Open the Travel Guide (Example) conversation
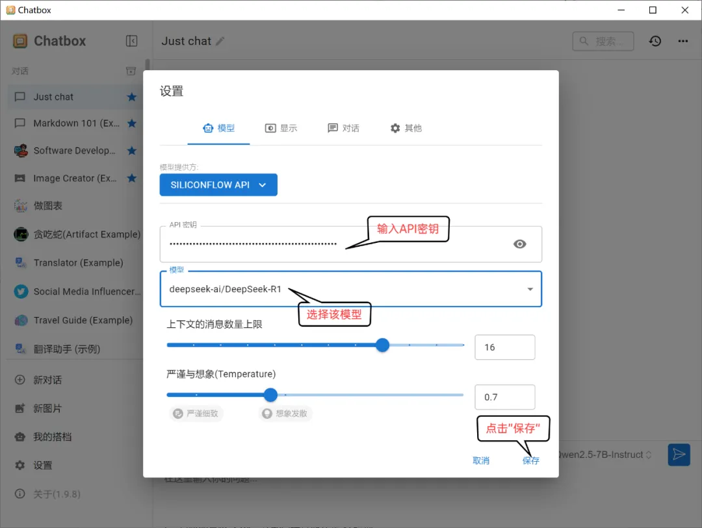The width and height of the screenshot is (702, 528). [x=74, y=320]
